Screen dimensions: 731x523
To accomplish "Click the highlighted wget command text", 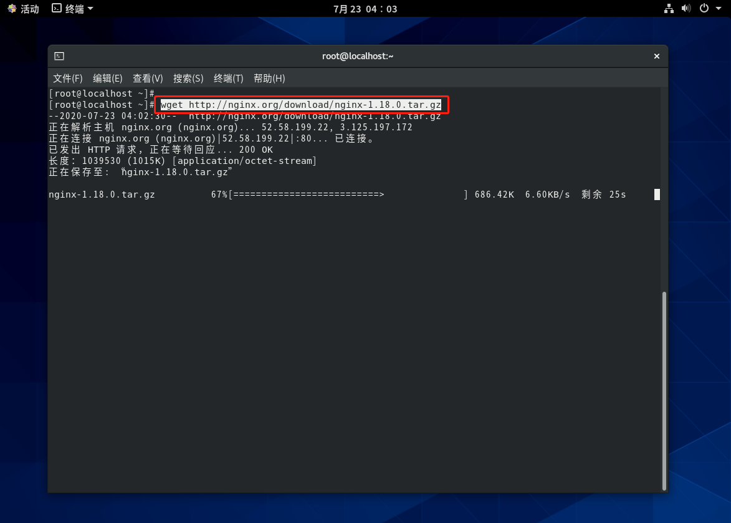I will point(300,105).
